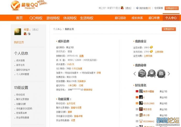Image resolution: width=181 pixels, height=127 pixels.
Task: Click 退出 link beside sidebar username
Action: [35, 30]
